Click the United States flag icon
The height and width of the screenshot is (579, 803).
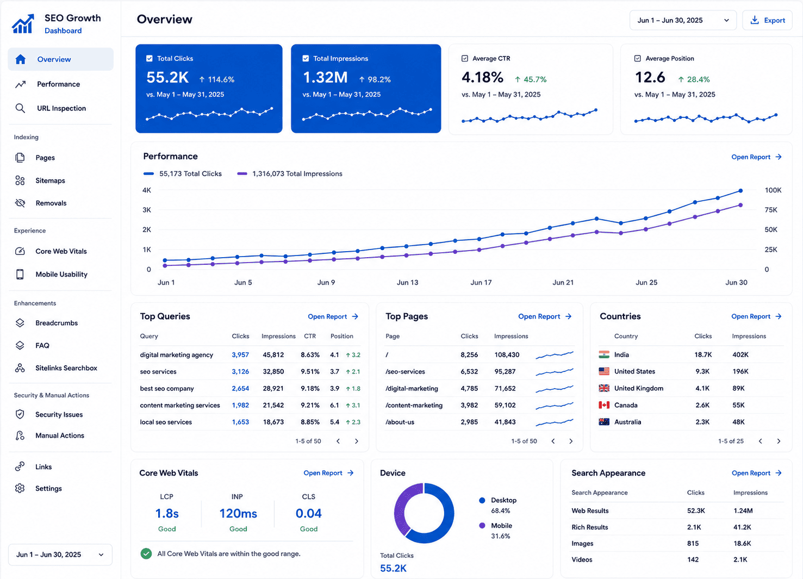point(604,371)
